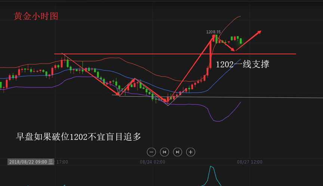The width and height of the screenshot is (323, 186).
Task: Click the 08/24 02:00 time axis label
Action: click(153, 162)
